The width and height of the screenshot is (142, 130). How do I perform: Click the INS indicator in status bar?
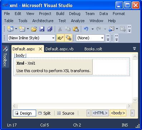tap(125, 125)
